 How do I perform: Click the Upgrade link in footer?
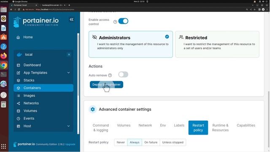(x=70, y=144)
